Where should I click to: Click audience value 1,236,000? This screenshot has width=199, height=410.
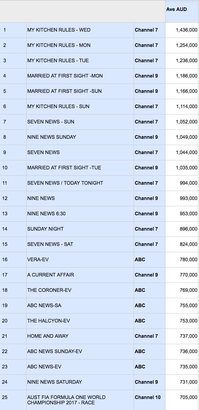pos(182,61)
